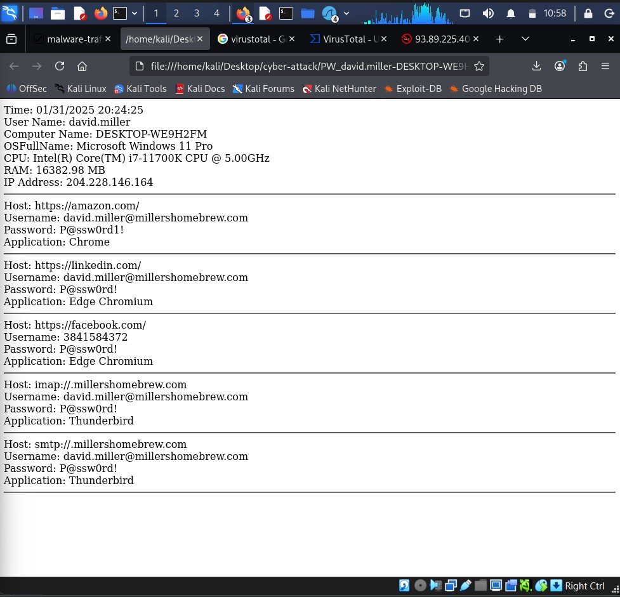This screenshot has width=620, height=597.
Task: Open the Firefox account menu
Action: (560, 66)
